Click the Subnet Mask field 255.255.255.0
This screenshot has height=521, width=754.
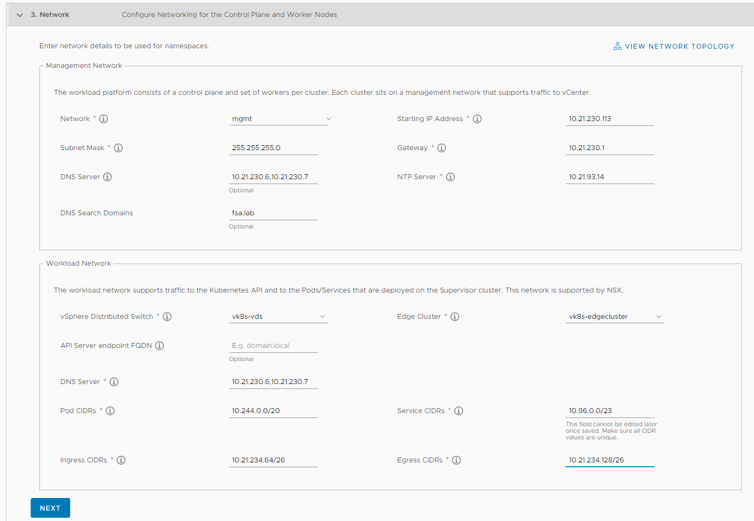coord(273,148)
